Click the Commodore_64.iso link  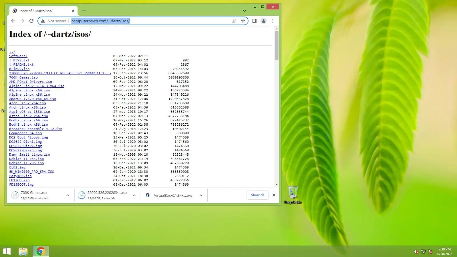(x=25, y=133)
